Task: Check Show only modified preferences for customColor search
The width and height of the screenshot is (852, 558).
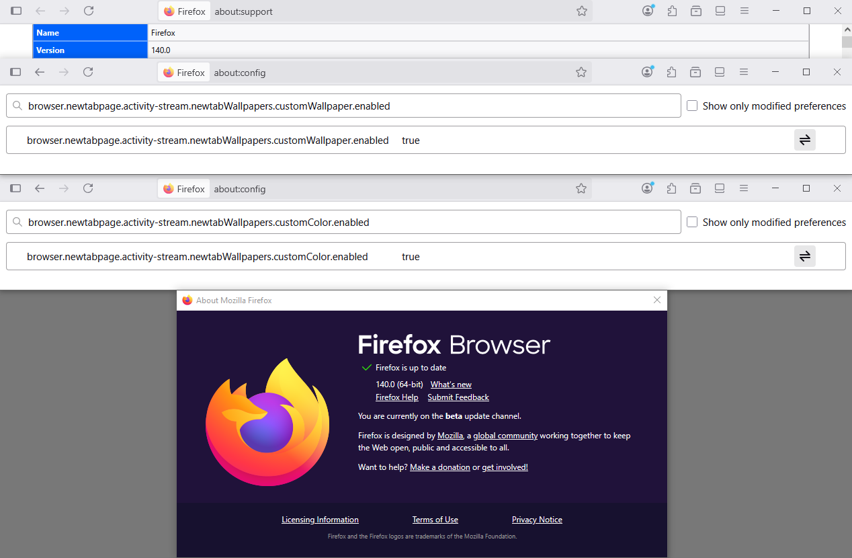Action: (692, 222)
